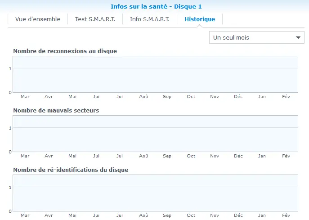Click Oct label under reconnexions chart
Screen dimensions: 309x220
[x=191, y=97]
